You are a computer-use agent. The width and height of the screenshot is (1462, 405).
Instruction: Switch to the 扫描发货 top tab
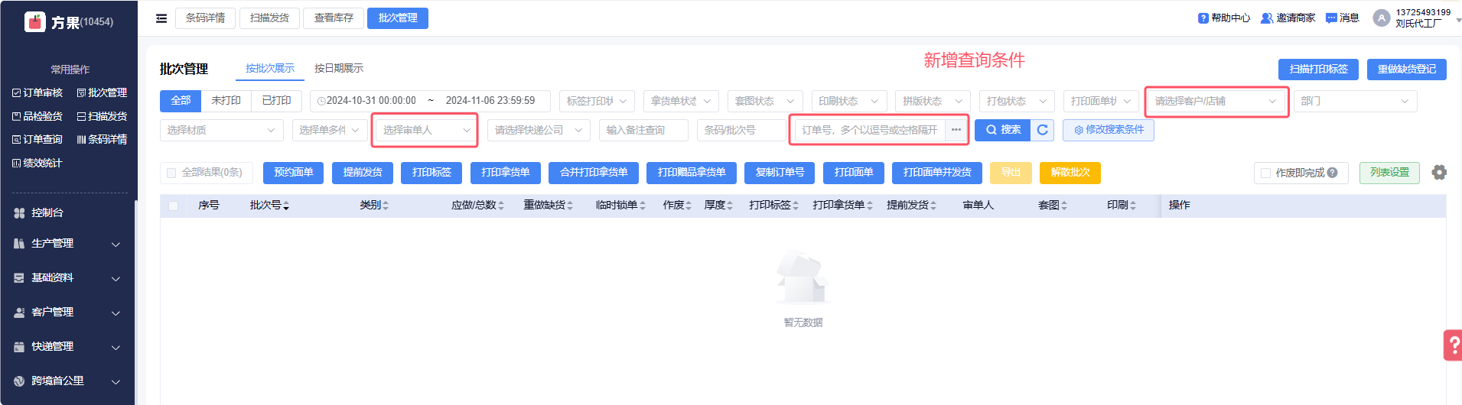tap(269, 18)
